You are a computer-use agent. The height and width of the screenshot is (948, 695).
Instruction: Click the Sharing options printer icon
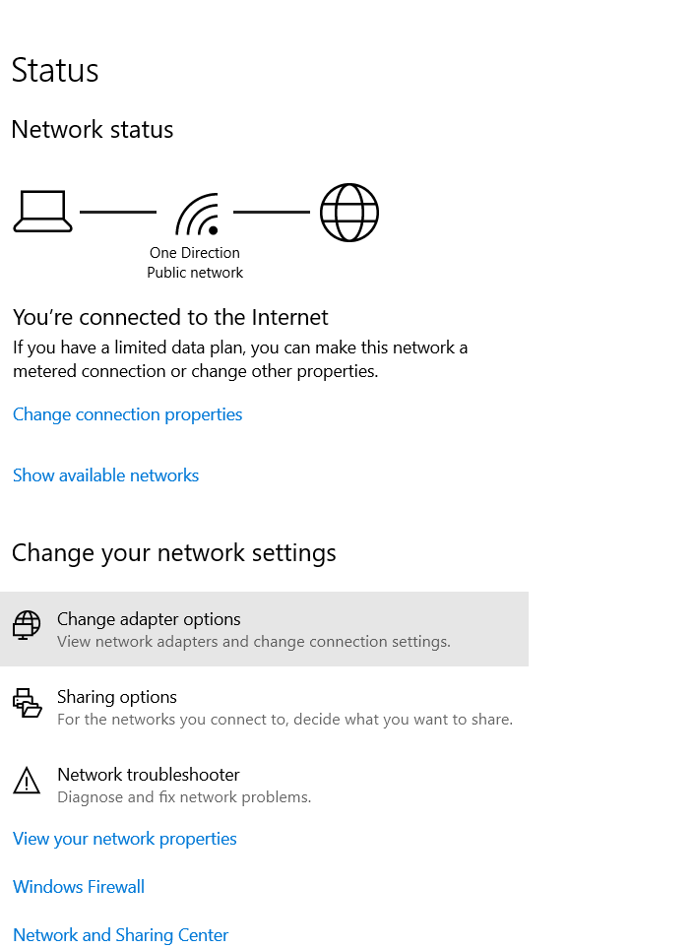coord(27,703)
